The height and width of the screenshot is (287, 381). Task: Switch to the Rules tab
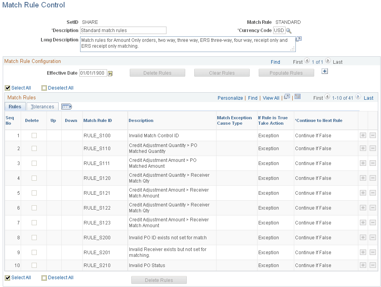point(15,106)
